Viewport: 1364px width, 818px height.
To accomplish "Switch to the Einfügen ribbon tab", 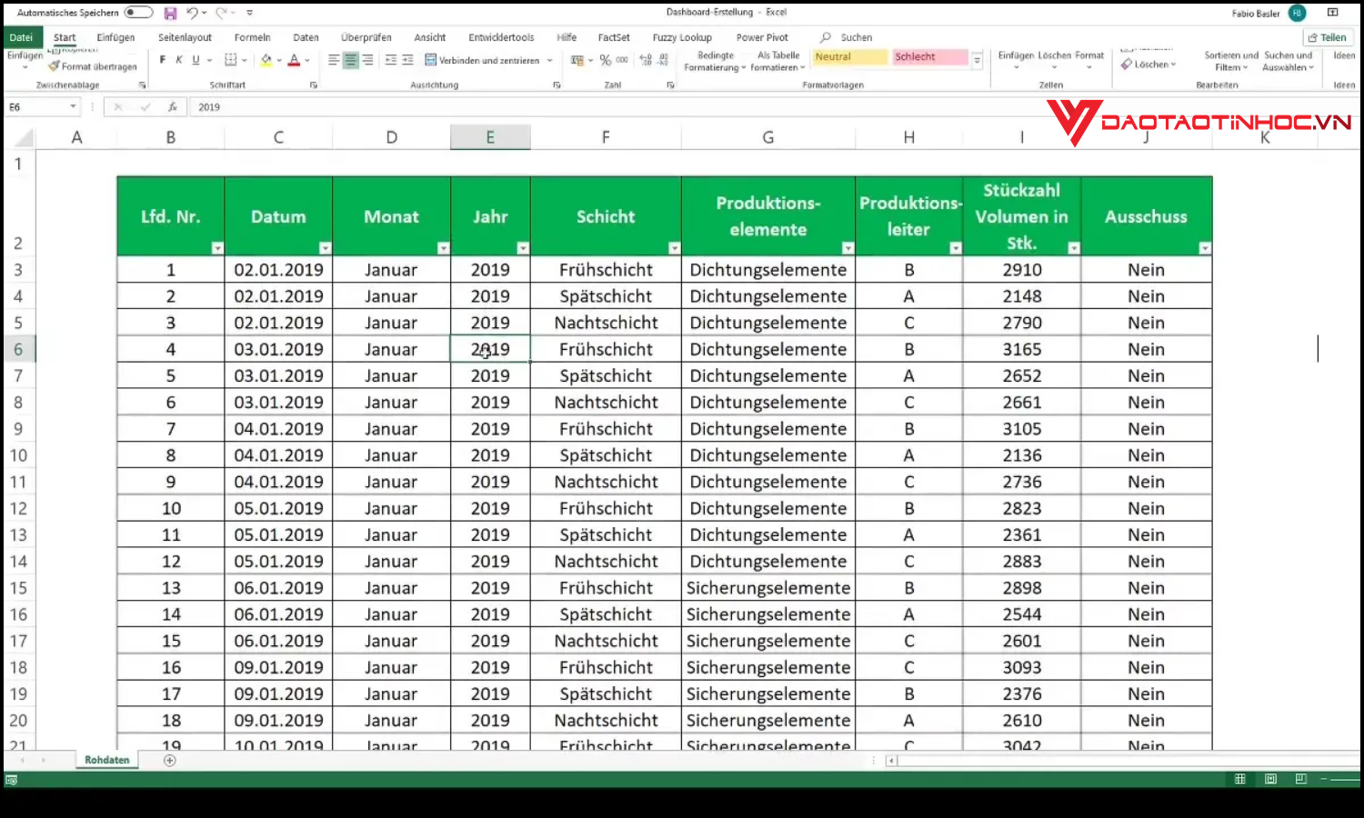I will click(115, 37).
